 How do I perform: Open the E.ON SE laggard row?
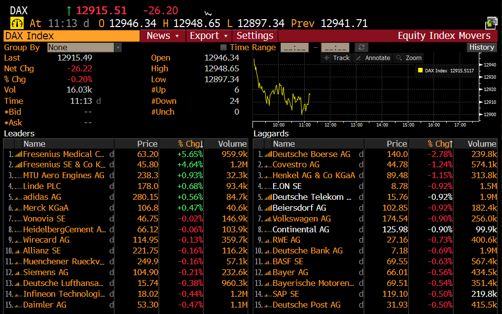point(375,186)
